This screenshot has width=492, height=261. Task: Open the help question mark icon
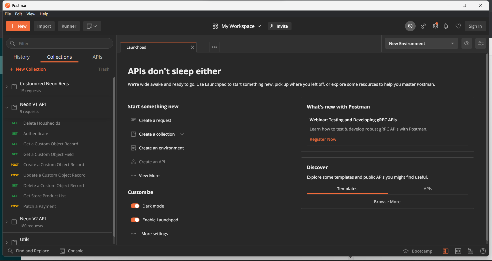click(483, 251)
